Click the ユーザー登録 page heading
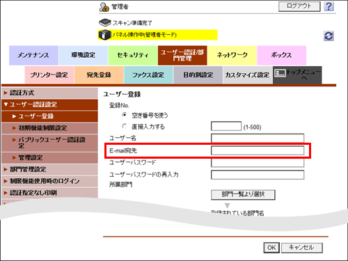 [122, 95]
